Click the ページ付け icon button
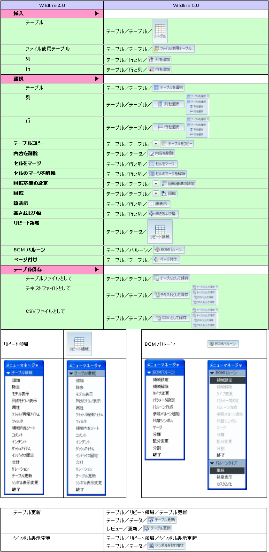The height and width of the screenshot is (552, 269). [x=167, y=260]
